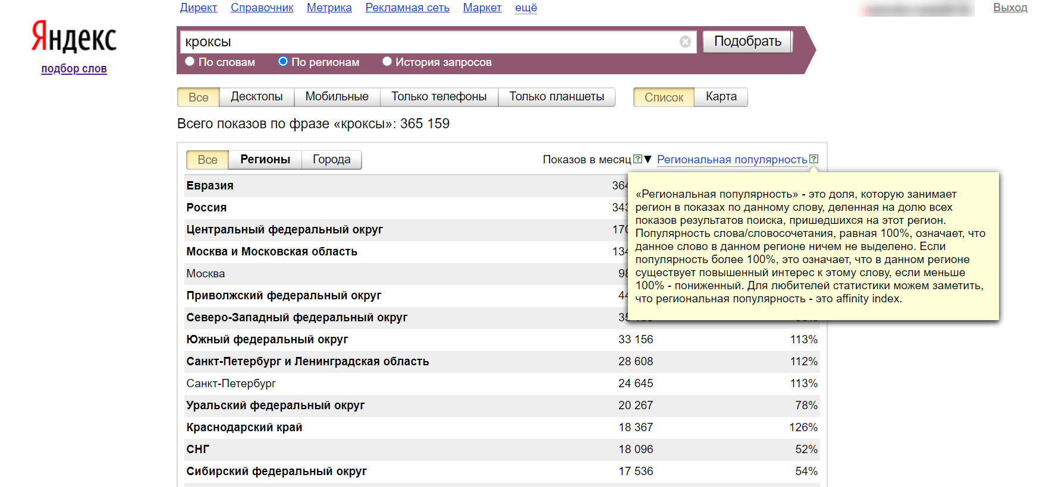
Task: Click the Выход link
Action: (x=1010, y=8)
